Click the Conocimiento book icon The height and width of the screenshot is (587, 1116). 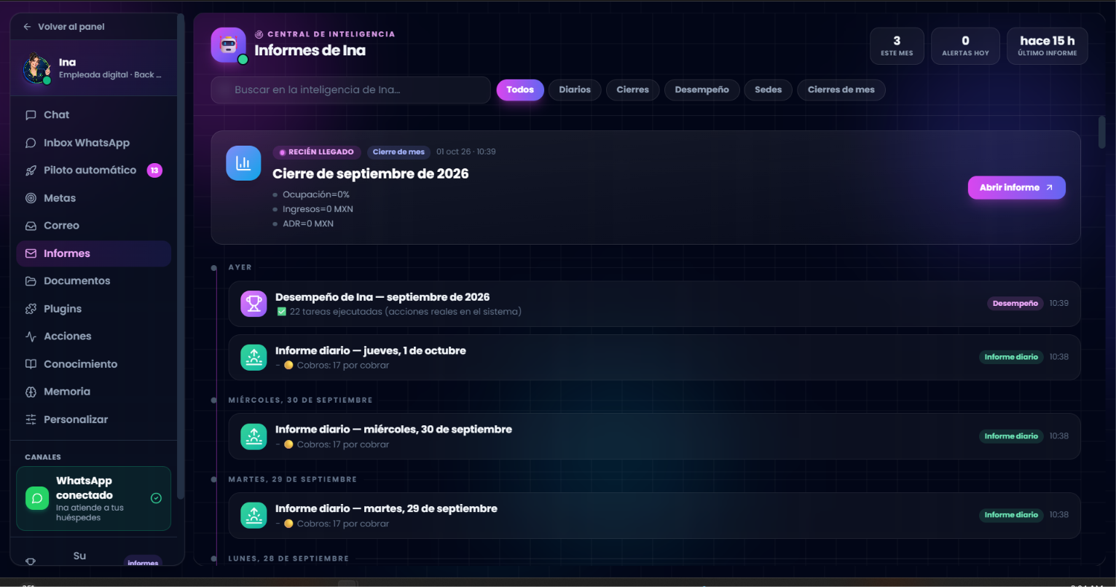[x=31, y=364]
